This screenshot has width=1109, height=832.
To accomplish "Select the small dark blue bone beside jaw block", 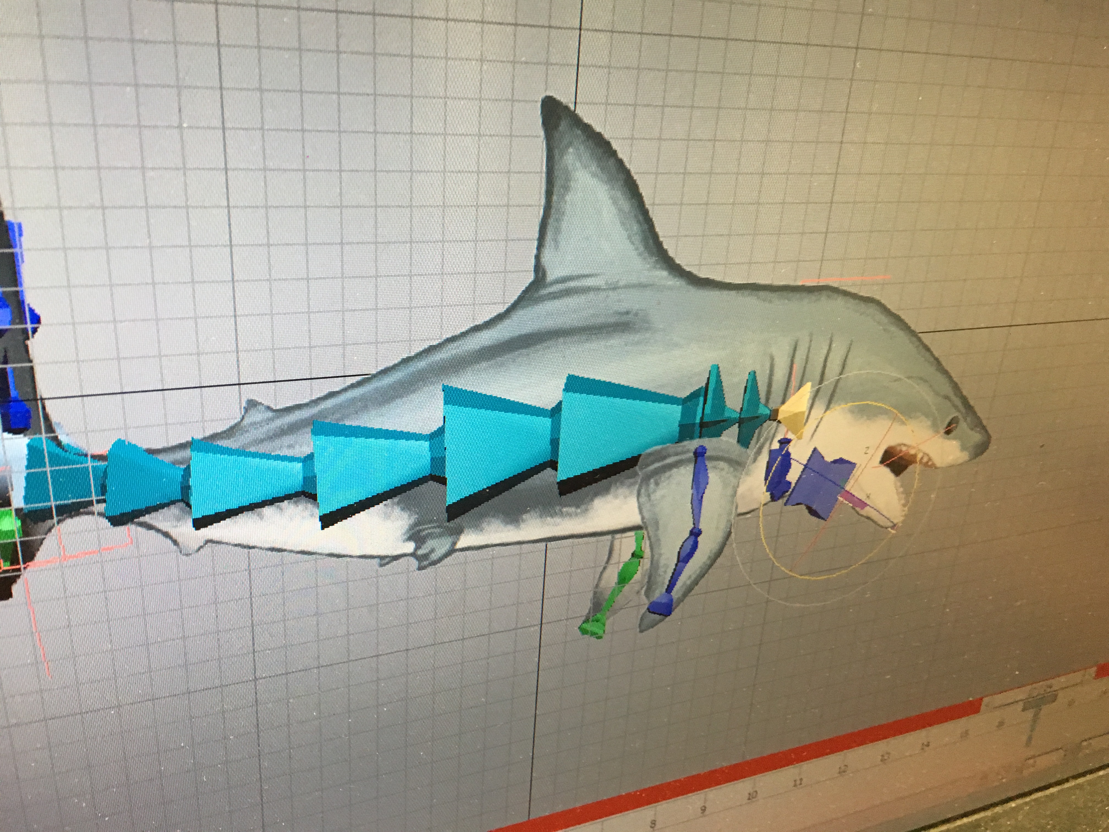I will 779,469.
